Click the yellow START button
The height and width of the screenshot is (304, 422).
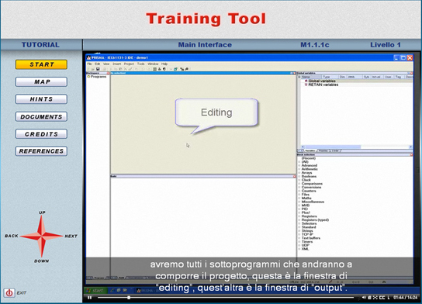click(x=41, y=64)
